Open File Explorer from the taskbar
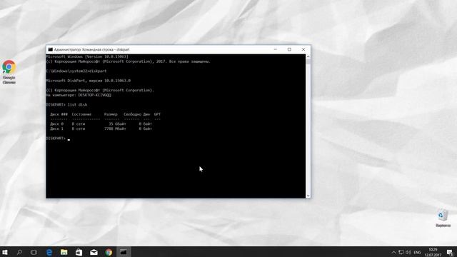 64,252
